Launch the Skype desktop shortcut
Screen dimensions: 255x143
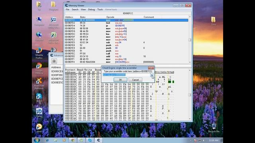pyautogui.click(x=39, y=97)
